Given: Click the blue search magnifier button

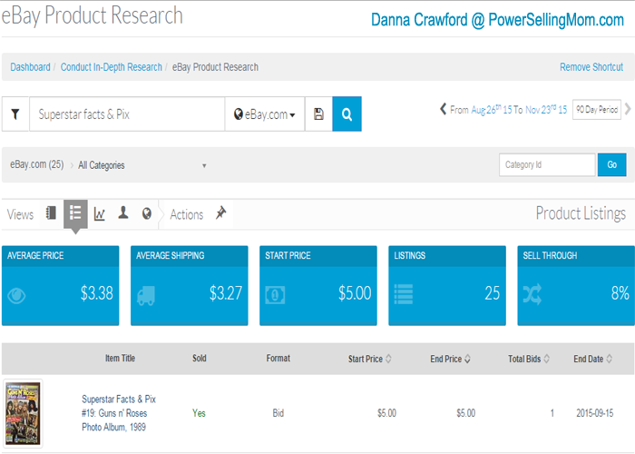Looking at the screenshot, I should tap(347, 115).
